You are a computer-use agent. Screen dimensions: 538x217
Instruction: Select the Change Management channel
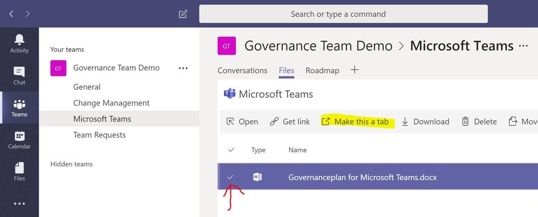[111, 103]
